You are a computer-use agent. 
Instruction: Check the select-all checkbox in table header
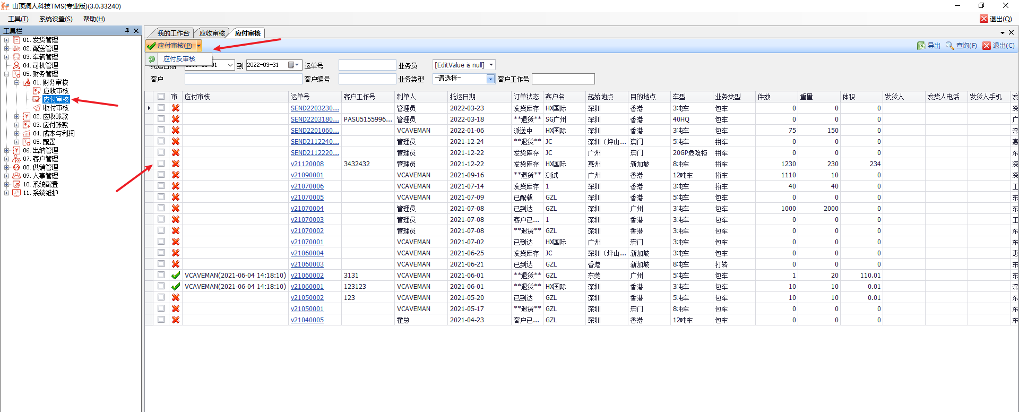click(161, 97)
